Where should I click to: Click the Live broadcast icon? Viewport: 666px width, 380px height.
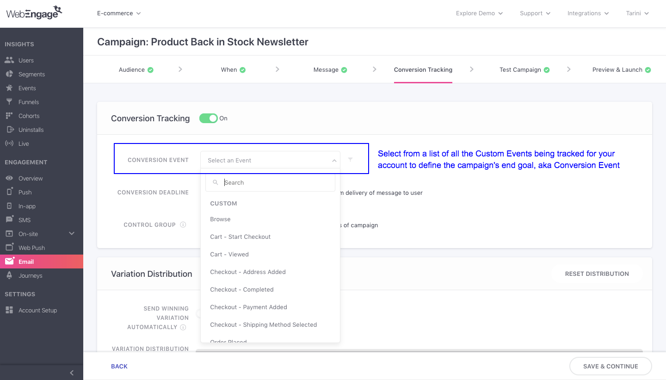pos(9,143)
